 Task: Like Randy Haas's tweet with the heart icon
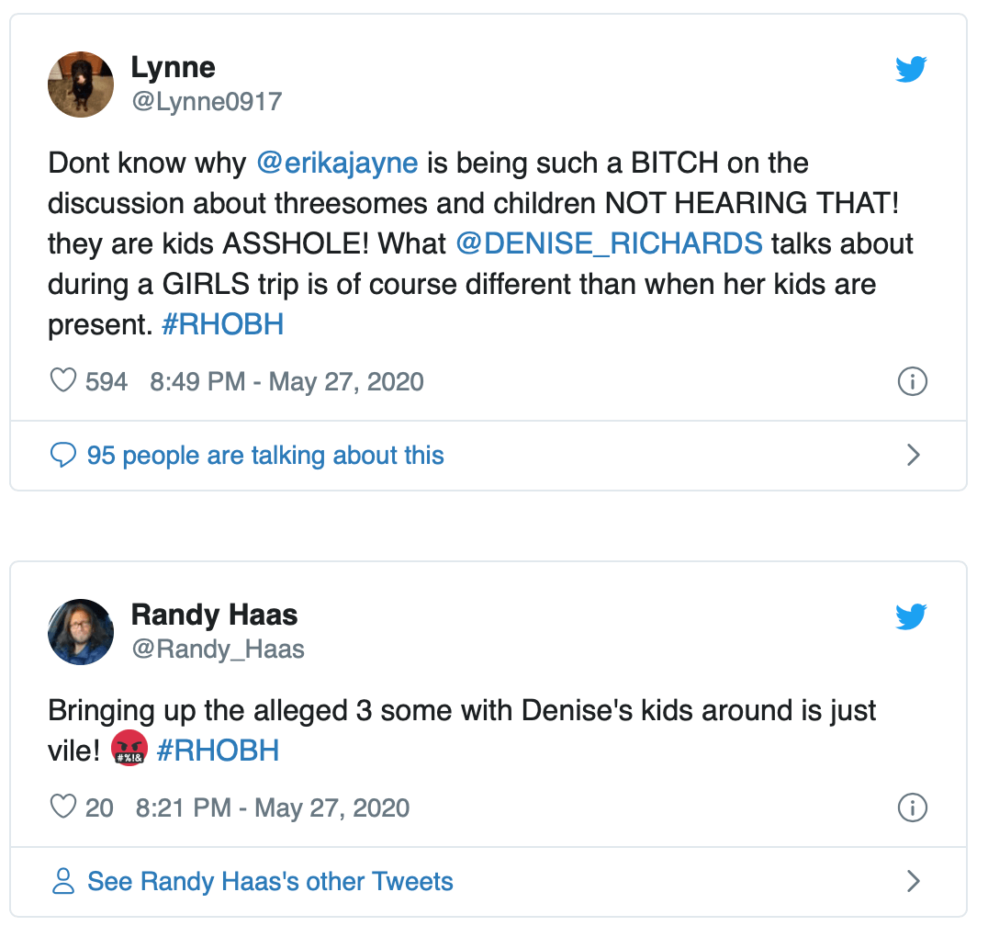[x=62, y=807]
